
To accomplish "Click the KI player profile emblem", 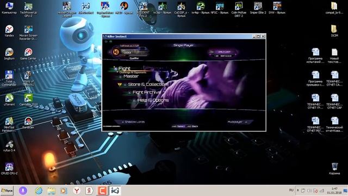I will [116, 52].
